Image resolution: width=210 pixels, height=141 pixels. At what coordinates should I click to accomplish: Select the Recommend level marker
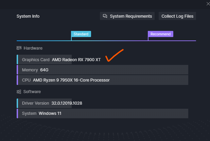click(160, 34)
